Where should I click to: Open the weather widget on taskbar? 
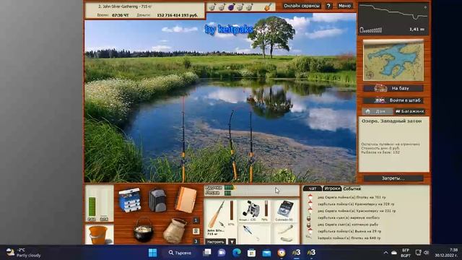tap(24, 253)
